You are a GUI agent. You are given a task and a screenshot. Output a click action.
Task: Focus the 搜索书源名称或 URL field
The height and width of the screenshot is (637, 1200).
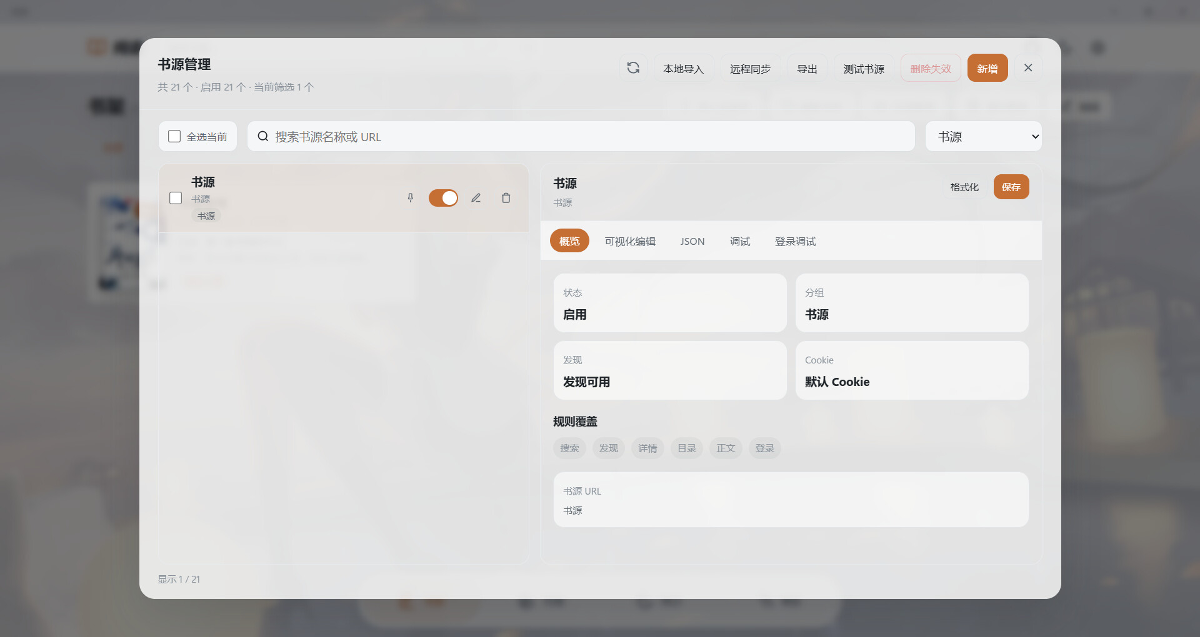click(x=581, y=136)
